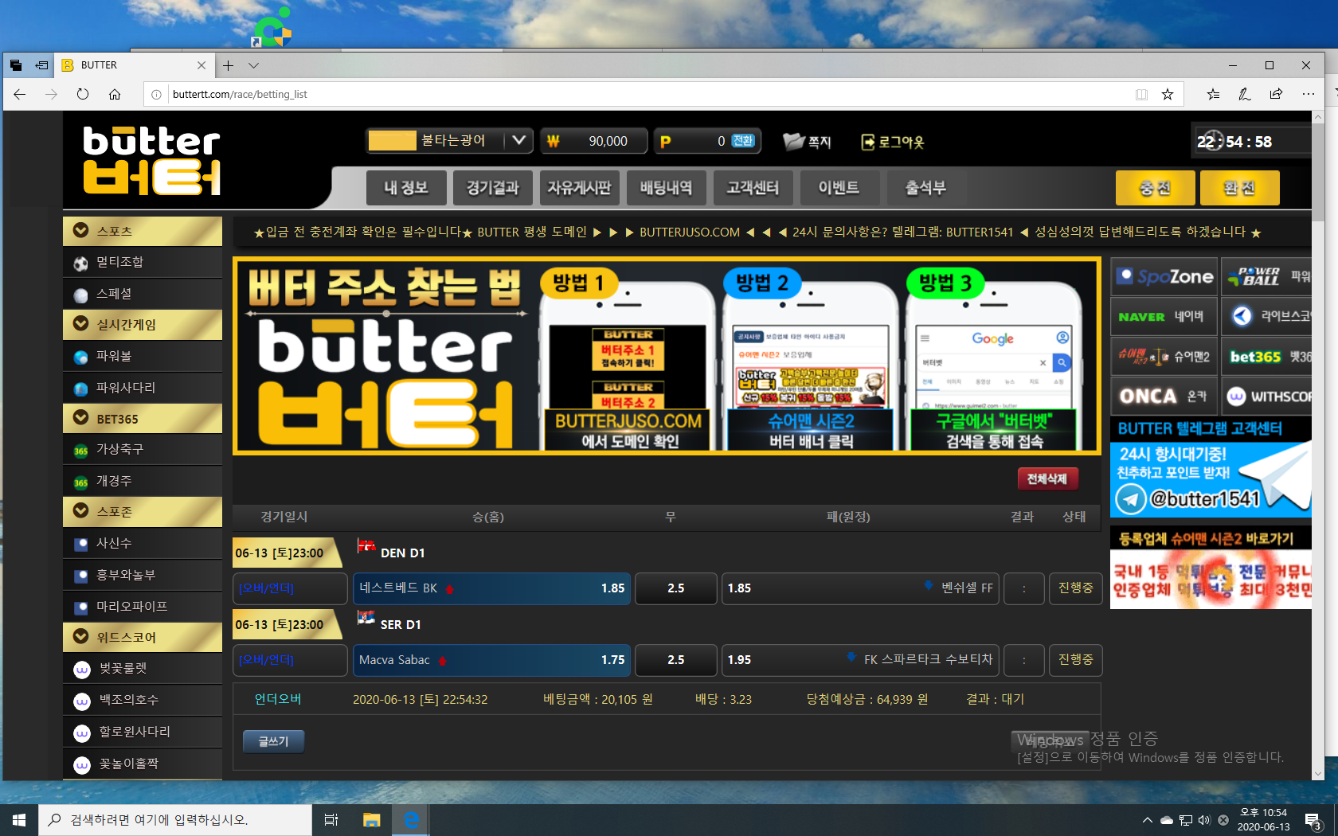Click the browser refresh icon
The width and height of the screenshot is (1338, 836).
[83, 94]
